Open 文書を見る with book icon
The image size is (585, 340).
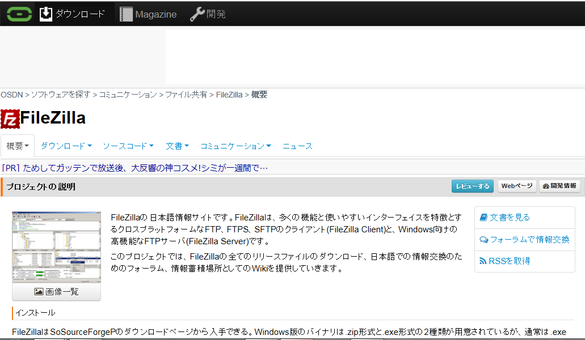tap(504, 217)
